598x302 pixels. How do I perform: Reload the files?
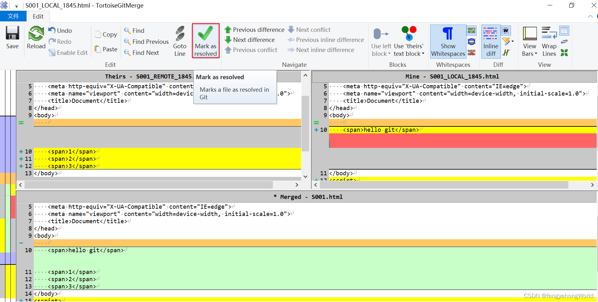click(x=36, y=38)
